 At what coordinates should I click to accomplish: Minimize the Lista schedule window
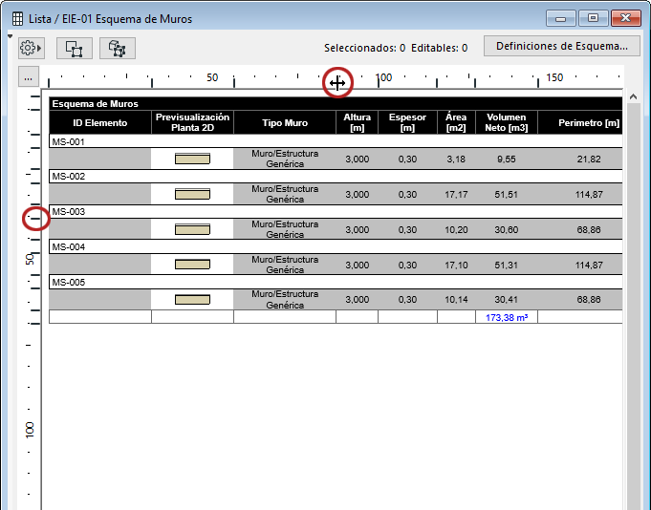[x=561, y=18]
